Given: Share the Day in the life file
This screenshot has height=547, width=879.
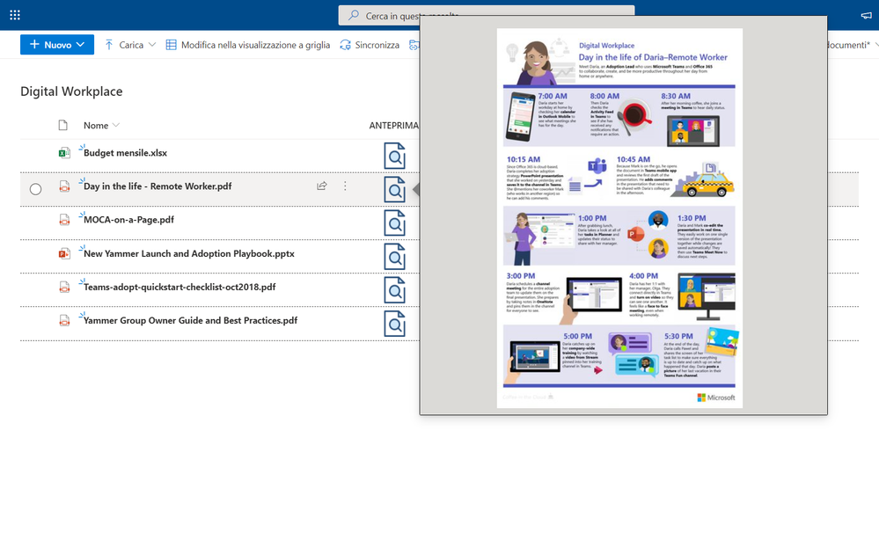Looking at the screenshot, I should pos(322,186).
